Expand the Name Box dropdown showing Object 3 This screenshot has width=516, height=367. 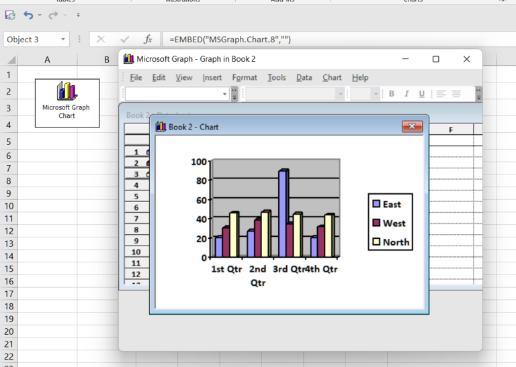click(62, 40)
